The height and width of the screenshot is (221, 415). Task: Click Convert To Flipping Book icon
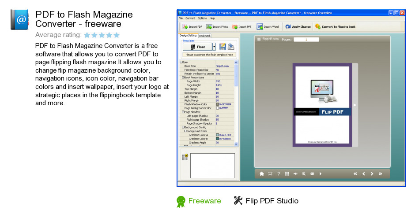click(x=317, y=26)
